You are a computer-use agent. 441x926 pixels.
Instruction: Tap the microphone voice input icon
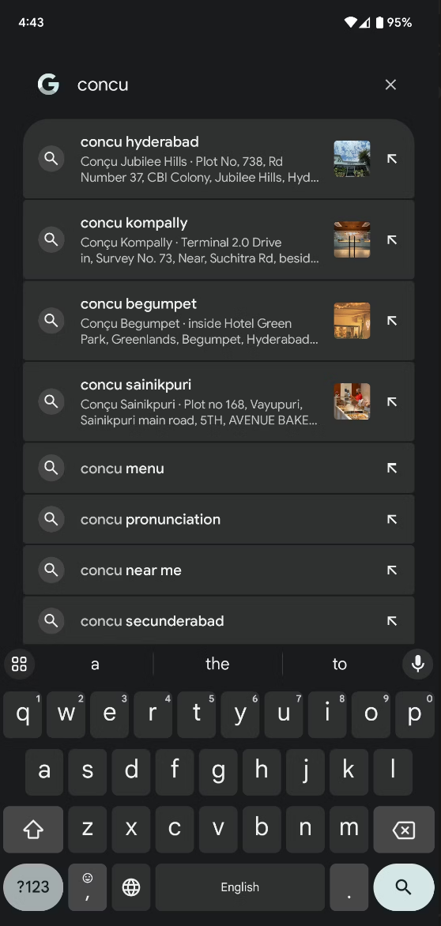pos(418,664)
